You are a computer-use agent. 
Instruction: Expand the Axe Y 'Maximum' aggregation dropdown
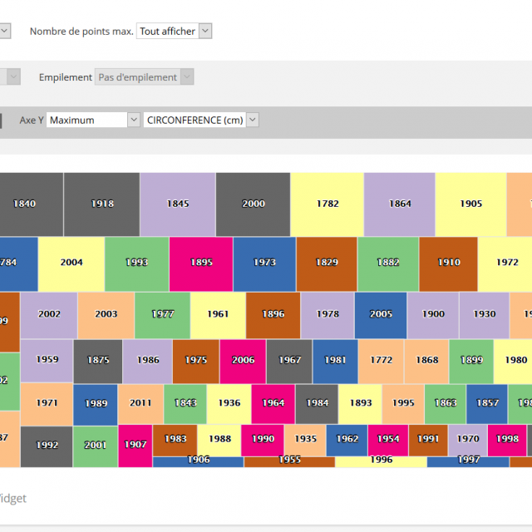pos(94,120)
